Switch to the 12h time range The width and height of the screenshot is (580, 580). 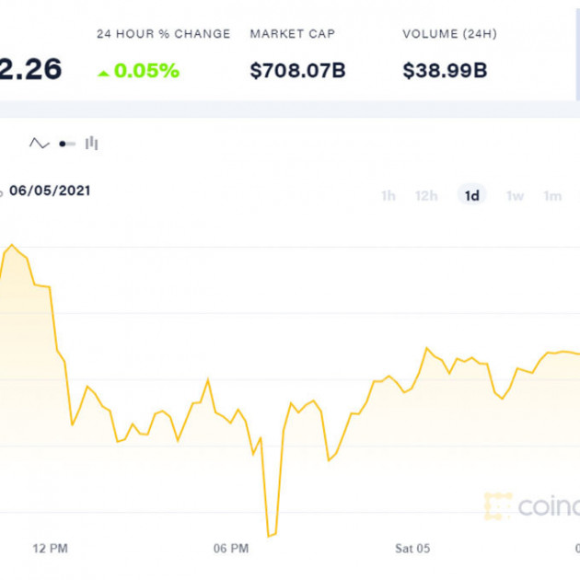click(x=426, y=195)
